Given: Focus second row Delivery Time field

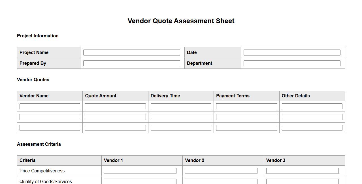Looking at the screenshot, I should [x=181, y=117].
